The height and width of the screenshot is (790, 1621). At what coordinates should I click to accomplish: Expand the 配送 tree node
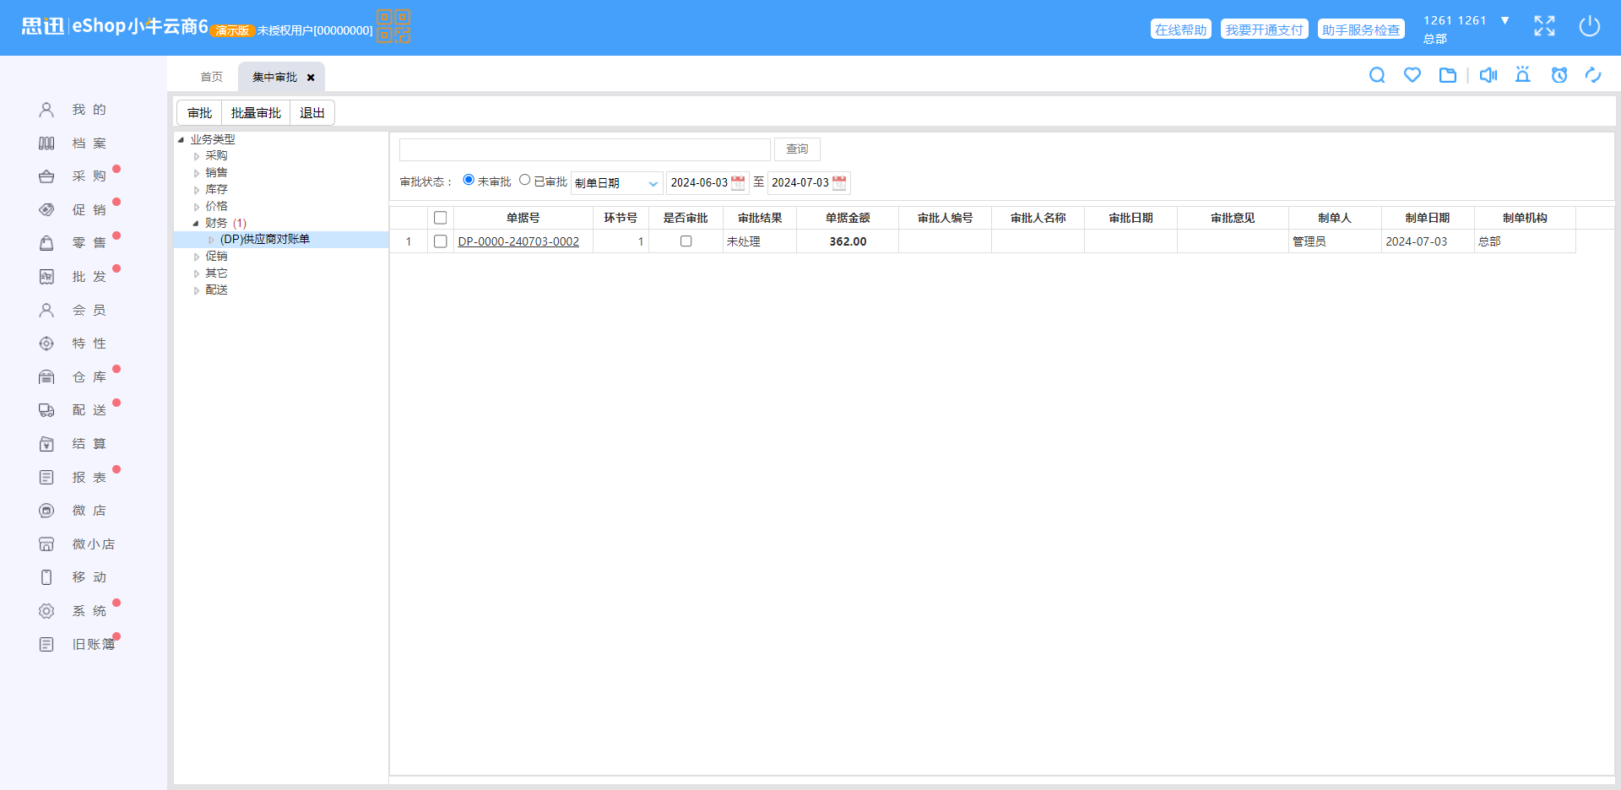(197, 290)
